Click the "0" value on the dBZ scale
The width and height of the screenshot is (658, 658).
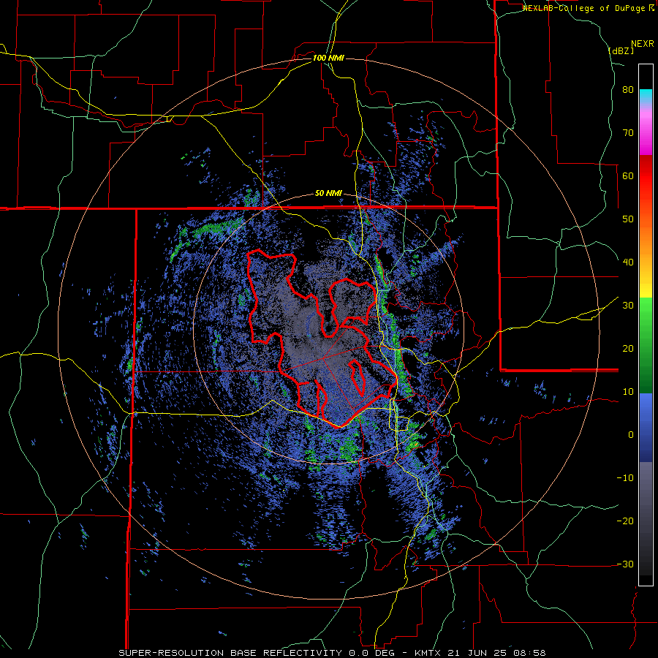631,435
